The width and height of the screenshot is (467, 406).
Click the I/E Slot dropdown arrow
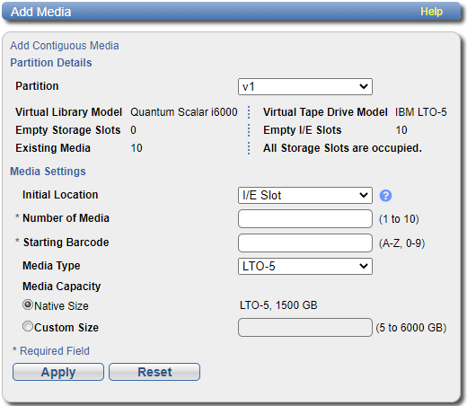tap(364, 196)
